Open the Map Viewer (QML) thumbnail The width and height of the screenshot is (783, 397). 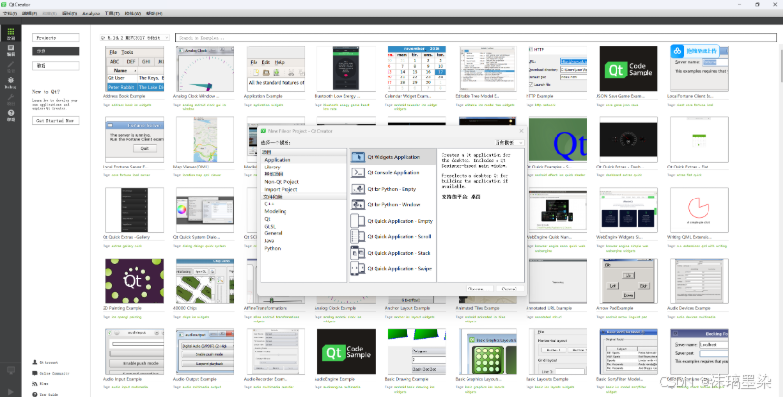click(205, 139)
